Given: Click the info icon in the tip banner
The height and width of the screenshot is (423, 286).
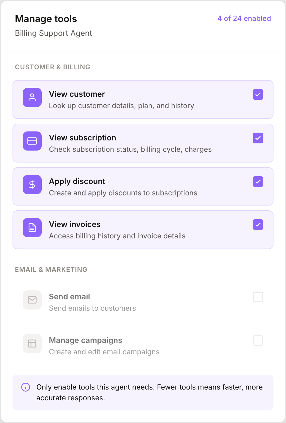Looking at the screenshot, I should [26, 387].
